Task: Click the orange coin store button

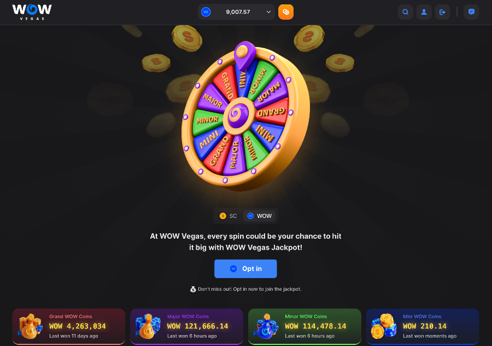Action: (286, 12)
